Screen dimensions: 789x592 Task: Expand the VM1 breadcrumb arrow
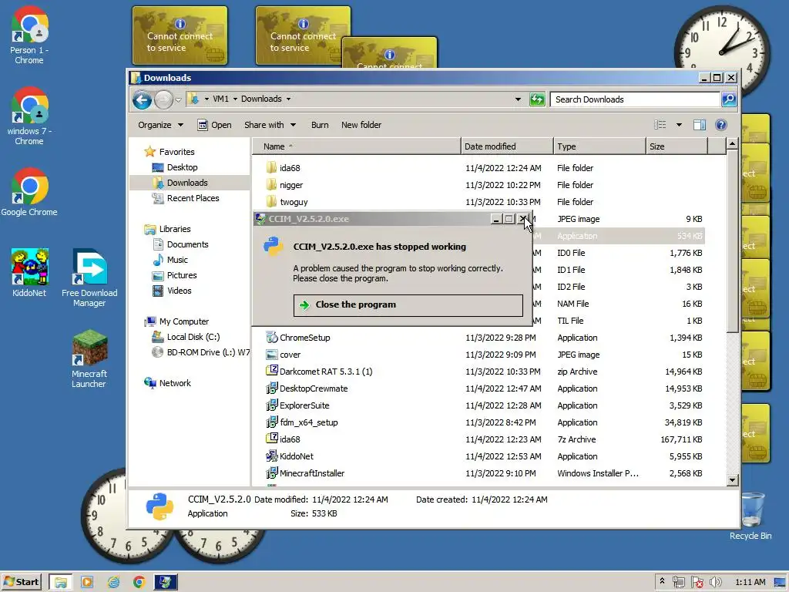coord(234,99)
